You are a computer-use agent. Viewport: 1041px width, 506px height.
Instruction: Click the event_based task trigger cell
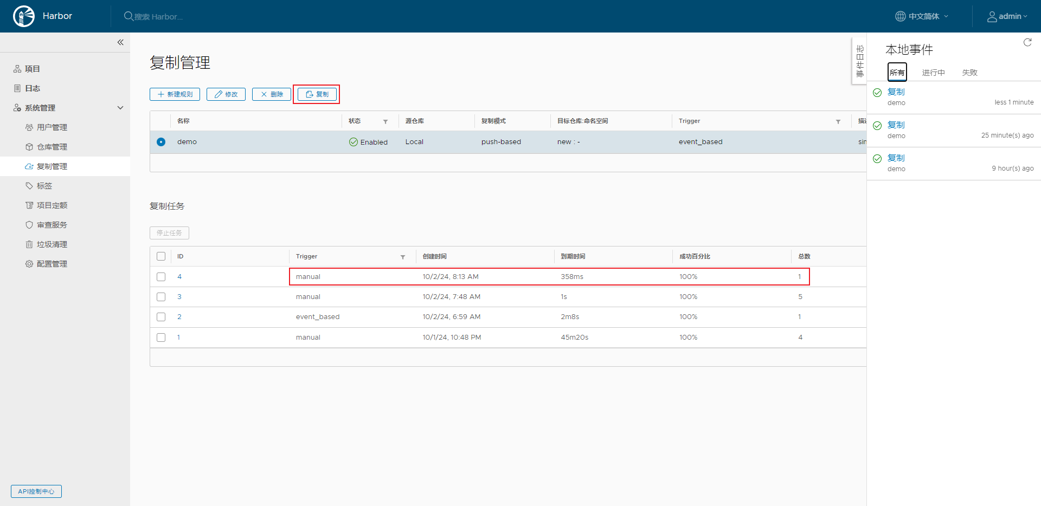318,317
